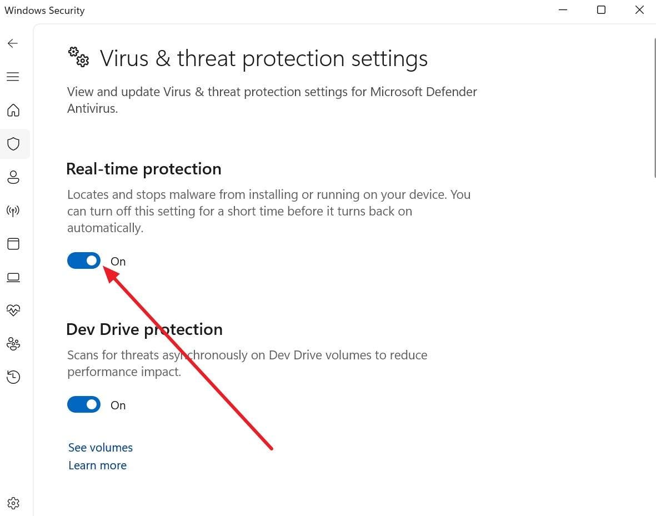The width and height of the screenshot is (656, 516).
Task: Click the On label beside Real-time protection
Action: click(x=118, y=261)
